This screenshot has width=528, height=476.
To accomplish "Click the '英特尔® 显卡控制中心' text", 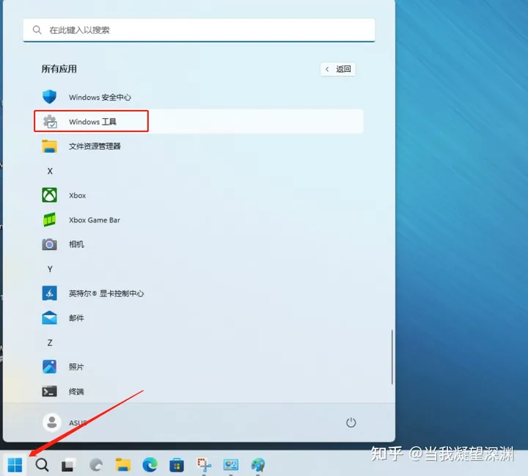I will [106, 293].
